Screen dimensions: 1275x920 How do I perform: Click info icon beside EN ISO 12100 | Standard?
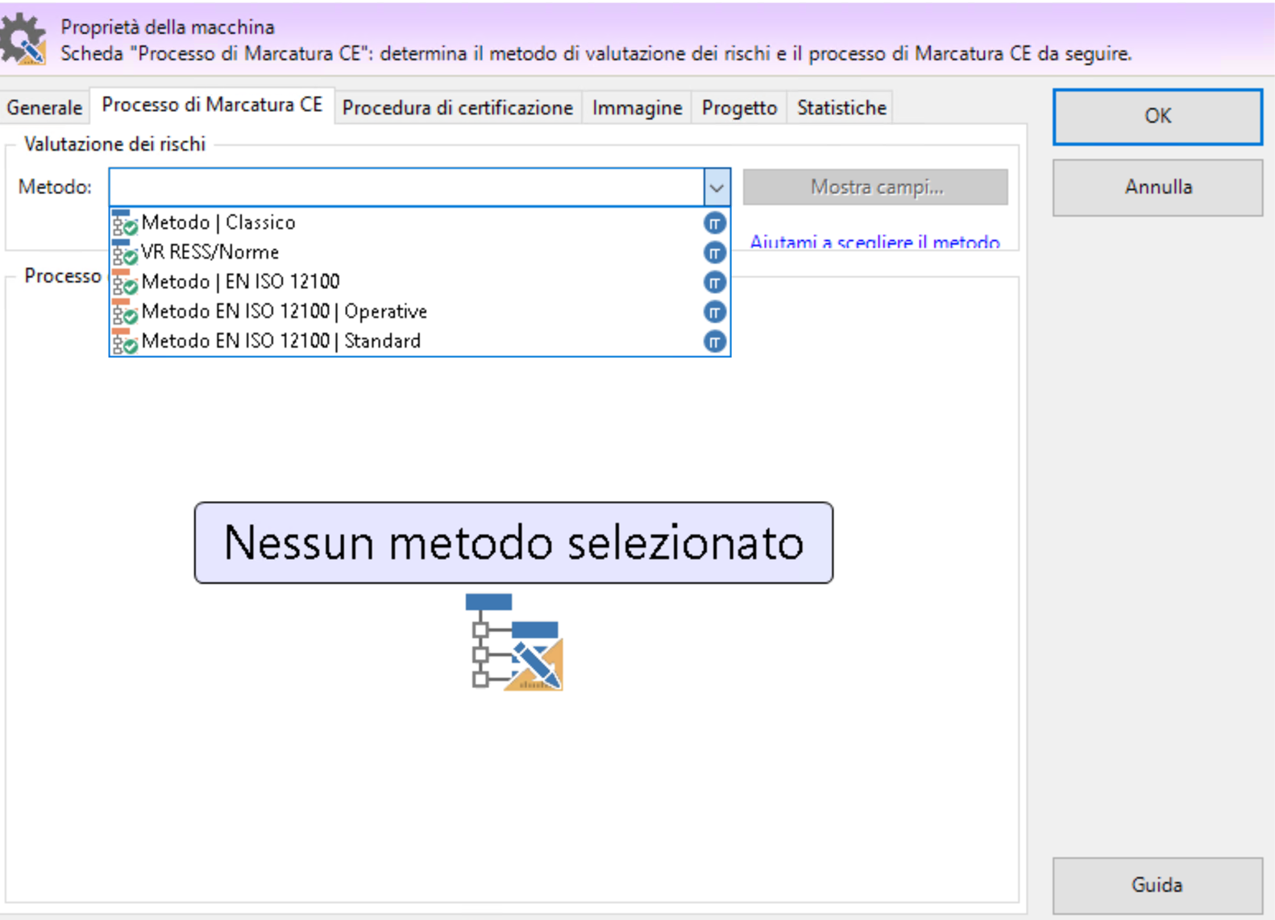pyautogui.click(x=714, y=342)
